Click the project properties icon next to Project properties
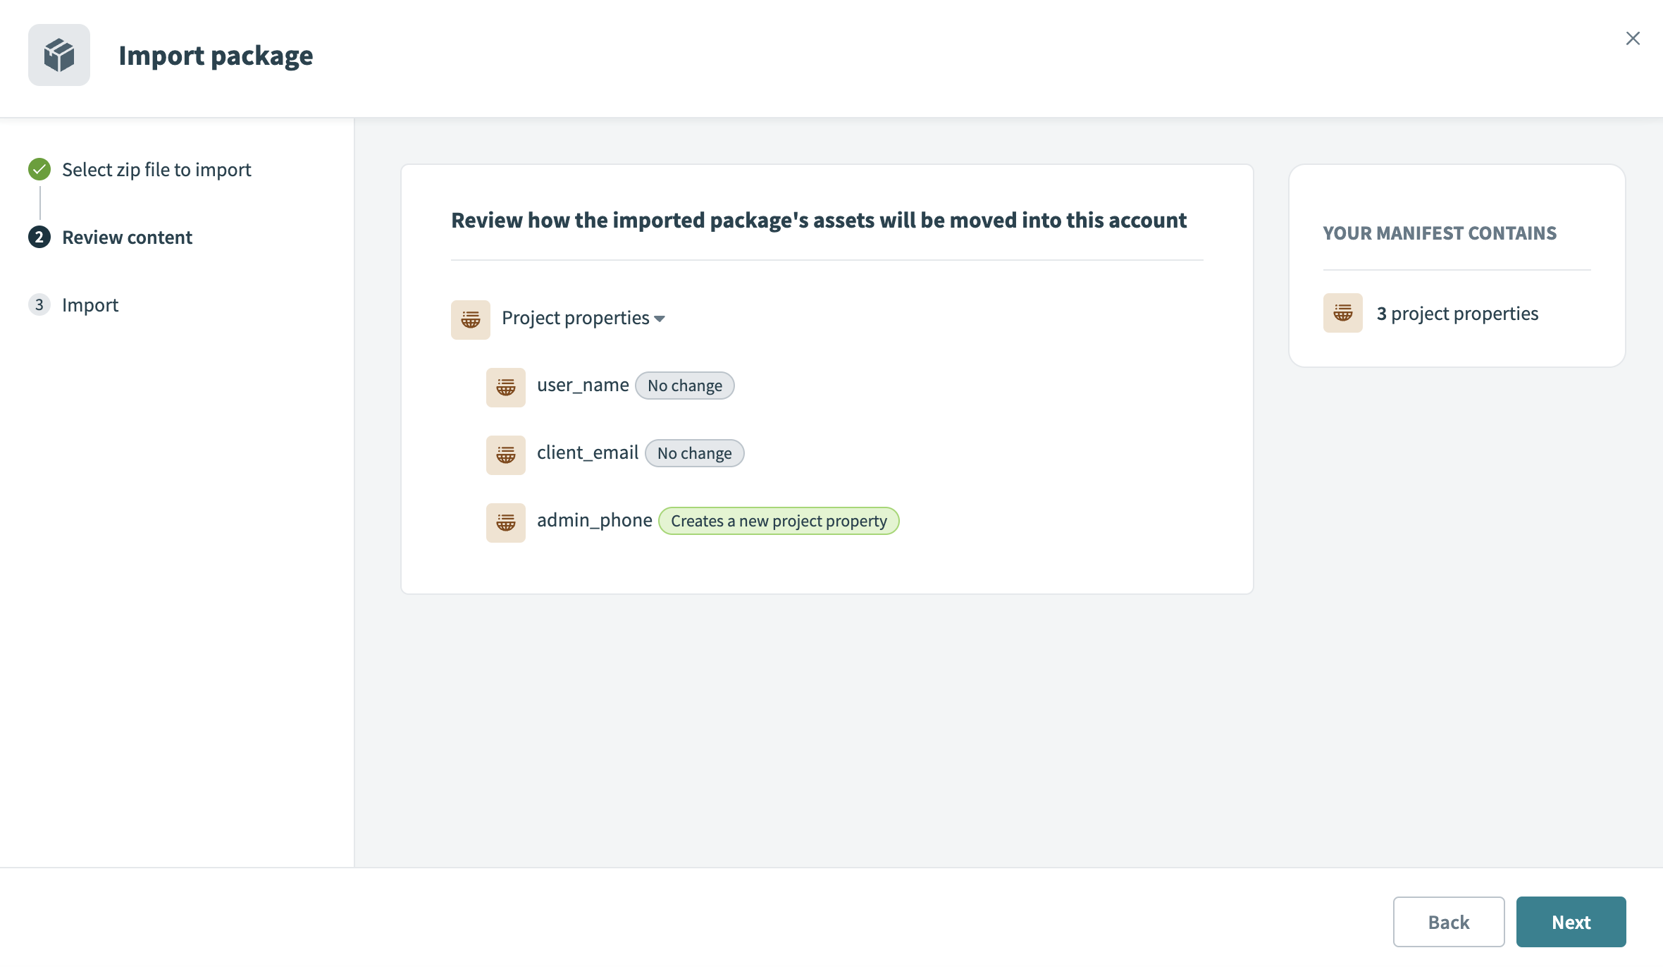1663x967 pixels. tap(470, 319)
